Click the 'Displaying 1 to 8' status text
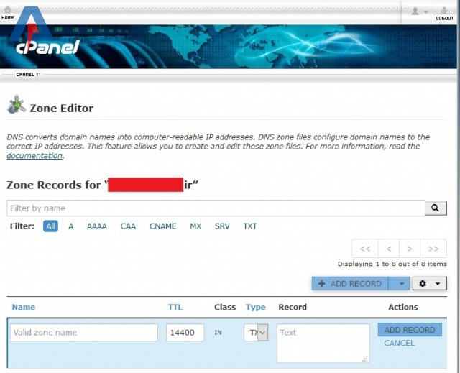The height and width of the screenshot is (373, 460). click(392, 264)
